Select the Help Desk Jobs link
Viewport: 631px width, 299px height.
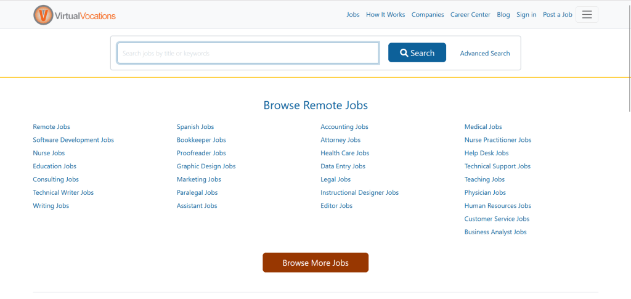click(x=487, y=153)
